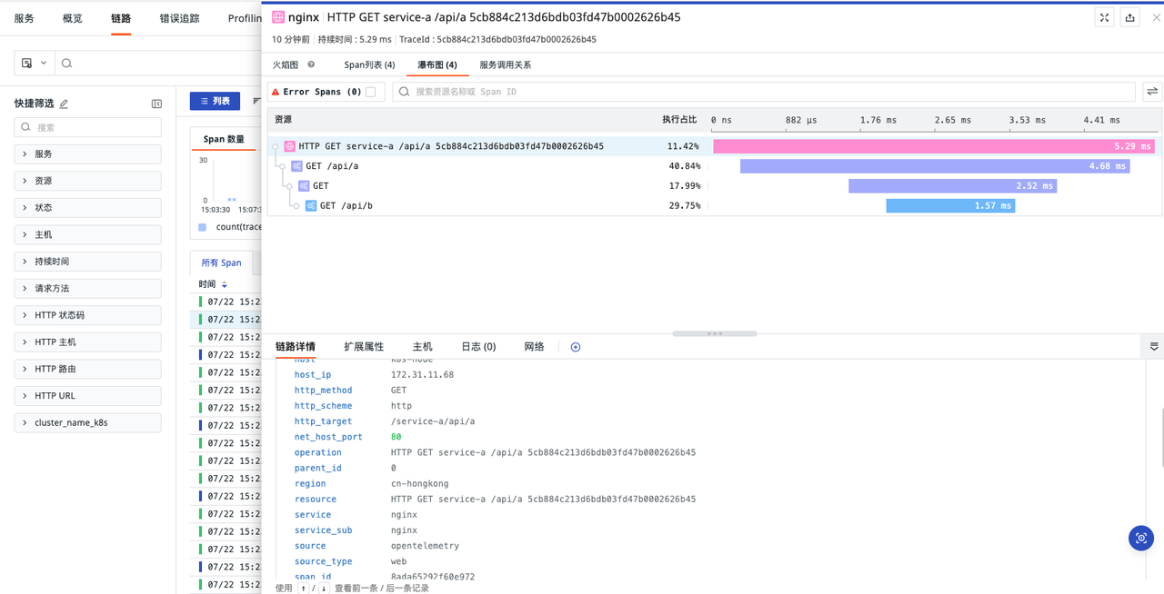Click the 2.52 ms waterfall bar
Screen dimensions: 1164x594
[x=952, y=185]
